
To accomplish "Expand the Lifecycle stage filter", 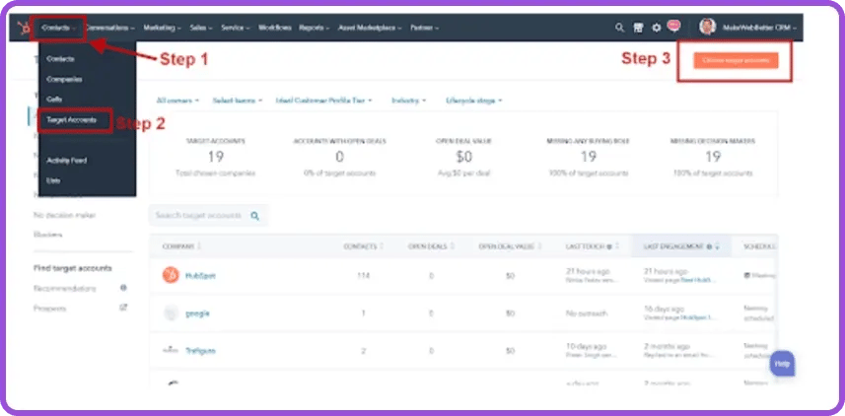I will tap(473, 101).
